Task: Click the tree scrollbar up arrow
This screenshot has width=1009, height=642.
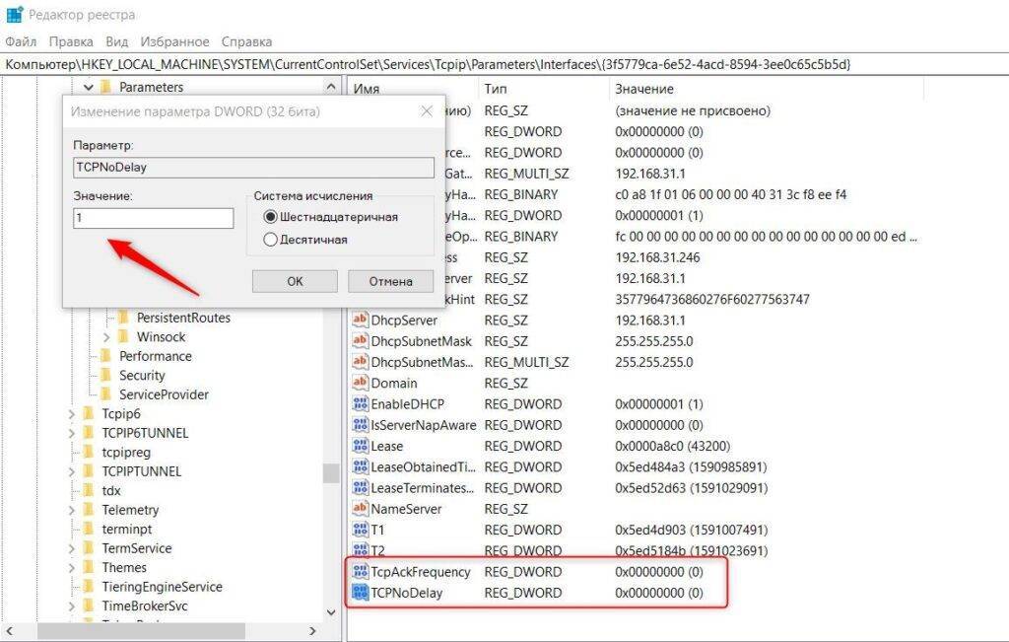Action: (331, 86)
